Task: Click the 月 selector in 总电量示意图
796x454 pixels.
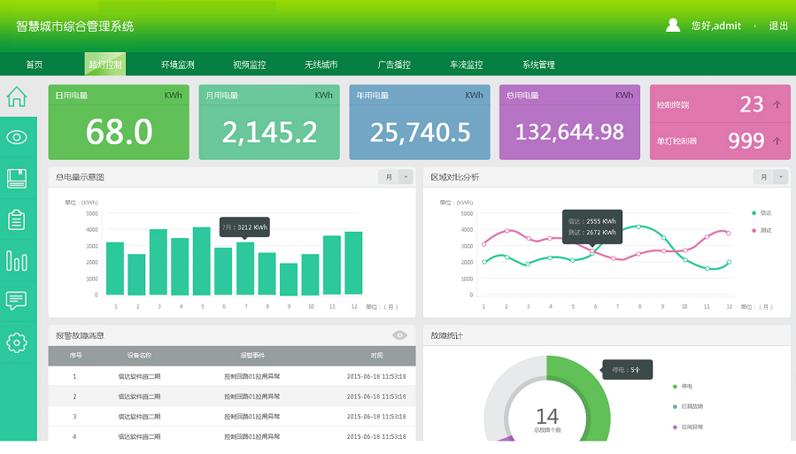Action: [x=389, y=177]
